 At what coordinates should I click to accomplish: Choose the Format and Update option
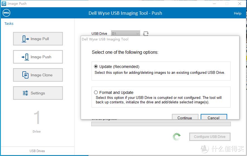tap(96, 92)
